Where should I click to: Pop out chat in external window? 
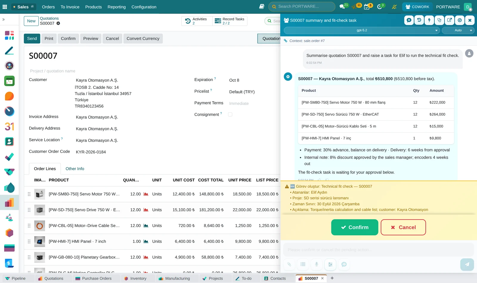coord(449,20)
